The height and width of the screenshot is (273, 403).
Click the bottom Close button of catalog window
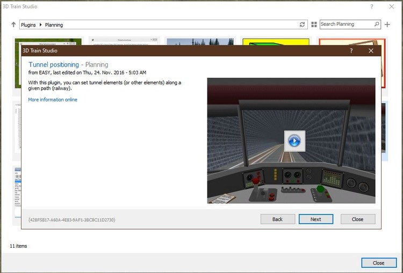379,263
